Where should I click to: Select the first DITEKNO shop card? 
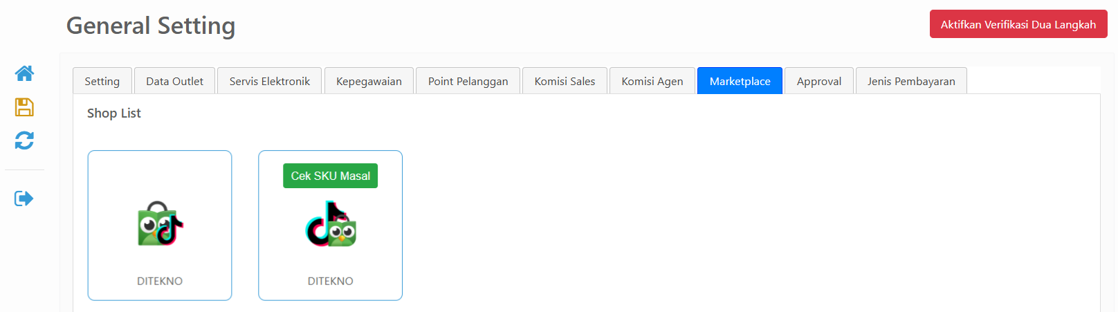coord(160,226)
